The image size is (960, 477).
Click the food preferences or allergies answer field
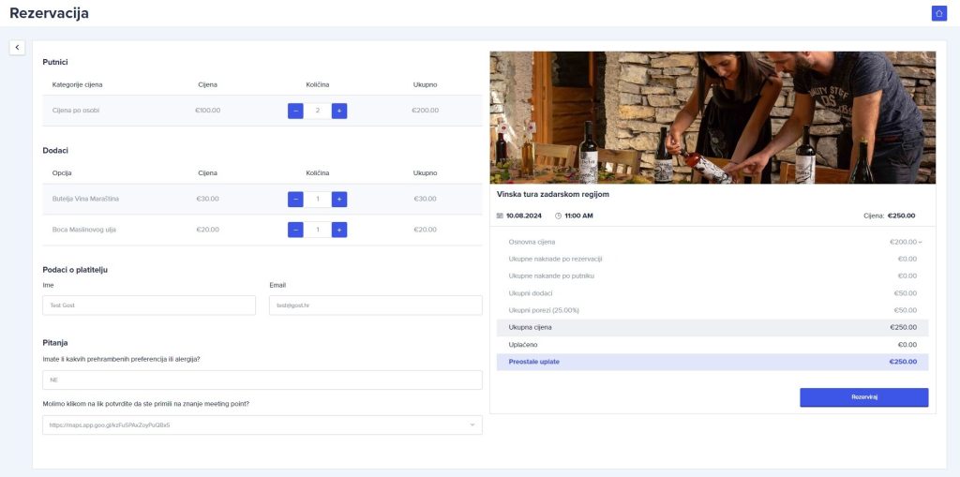pyautogui.click(x=262, y=380)
